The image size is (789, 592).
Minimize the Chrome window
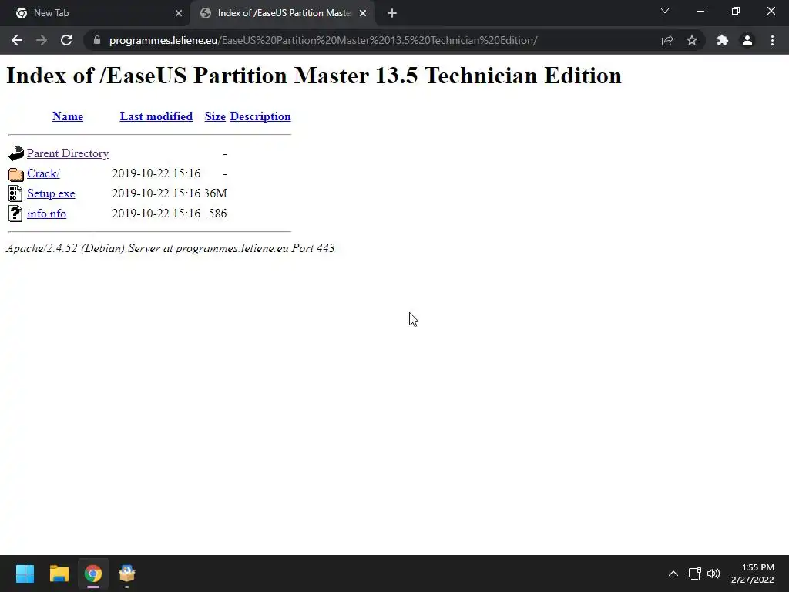point(700,11)
